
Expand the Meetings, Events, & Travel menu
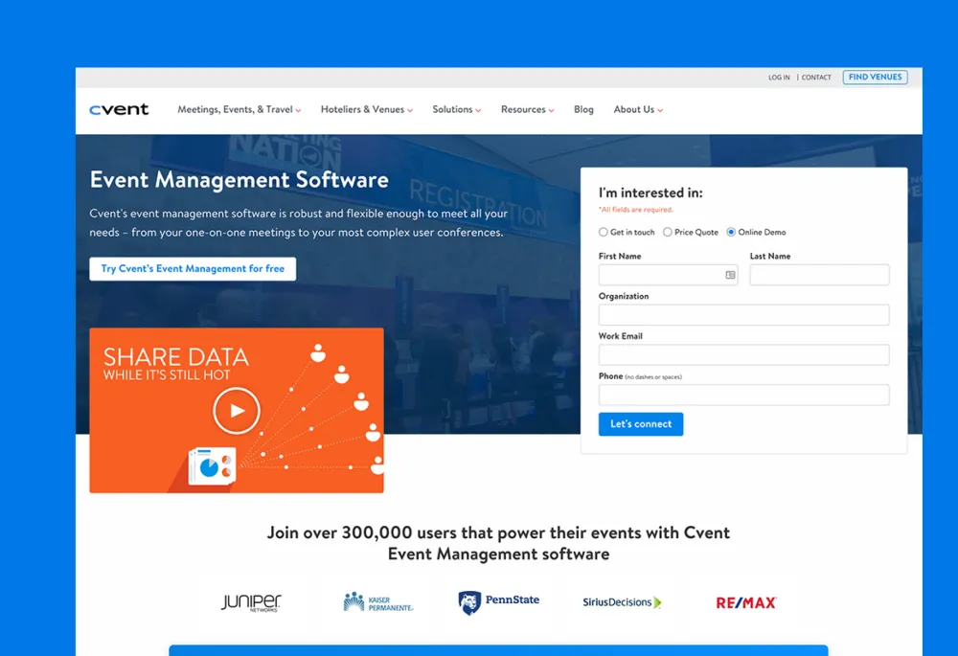click(239, 109)
